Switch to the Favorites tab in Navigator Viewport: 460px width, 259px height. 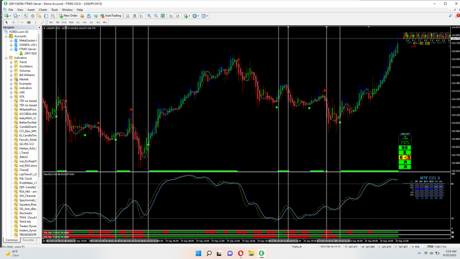[x=29, y=239]
